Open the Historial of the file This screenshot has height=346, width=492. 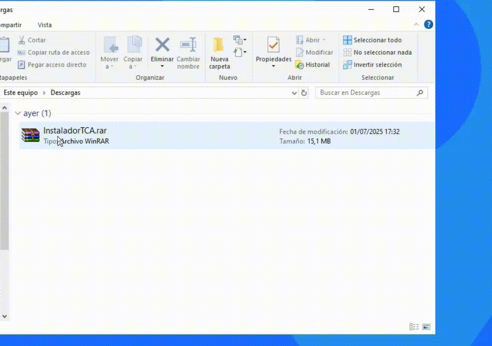tap(313, 65)
